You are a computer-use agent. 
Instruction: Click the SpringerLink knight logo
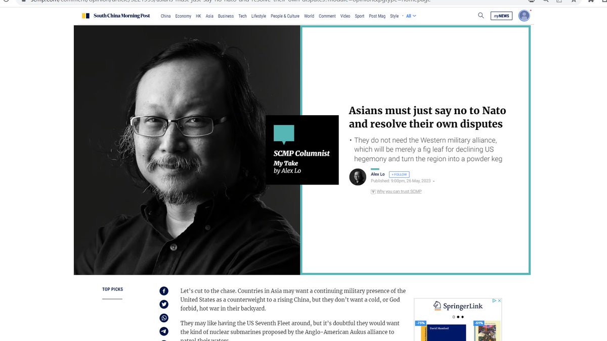click(438, 306)
